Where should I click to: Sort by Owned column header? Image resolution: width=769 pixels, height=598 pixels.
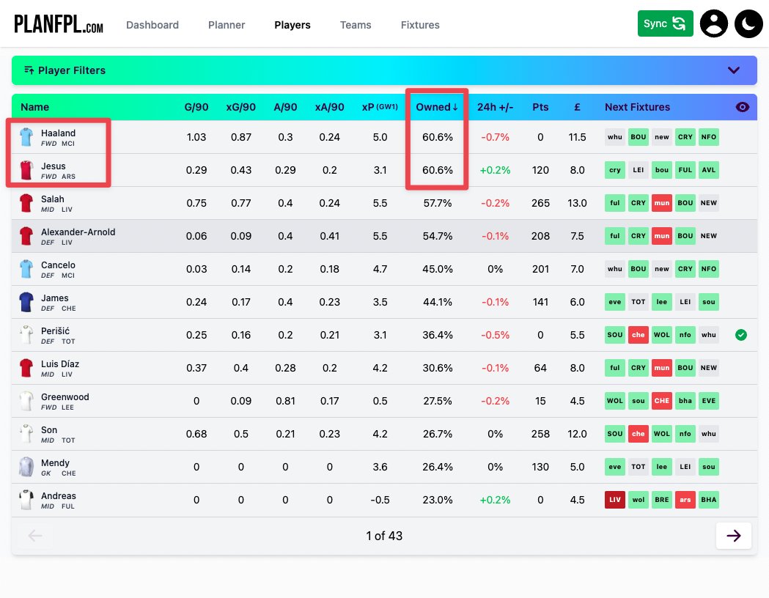coord(436,107)
